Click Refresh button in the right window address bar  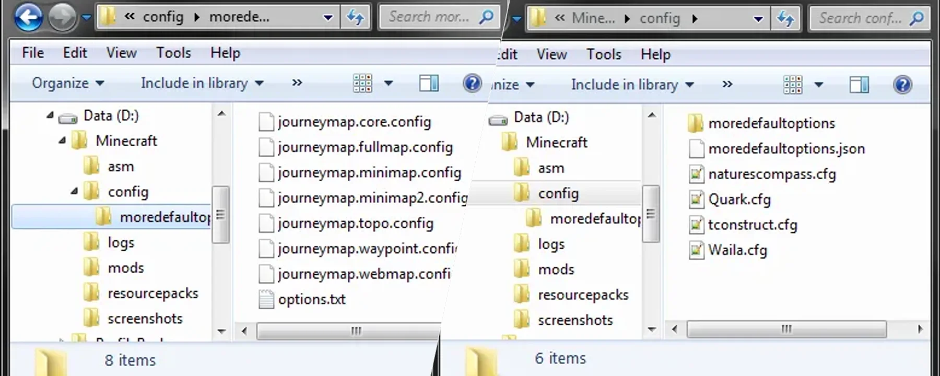[786, 19]
